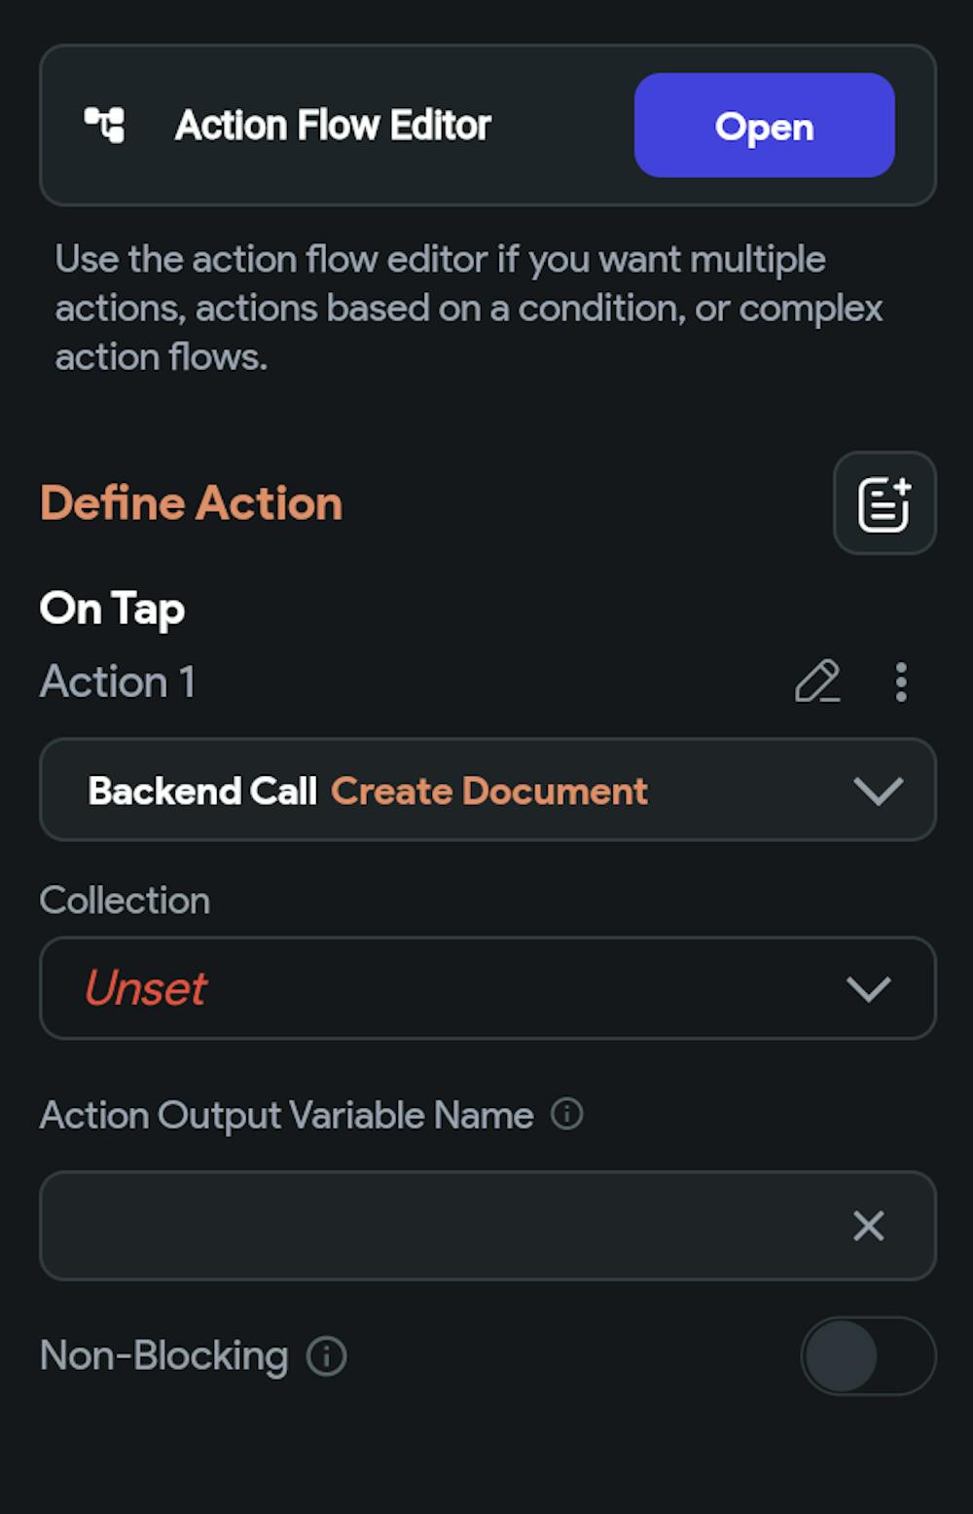The width and height of the screenshot is (973, 1514).
Task: Open the Action Flow Editor
Action: [x=764, y=126]
